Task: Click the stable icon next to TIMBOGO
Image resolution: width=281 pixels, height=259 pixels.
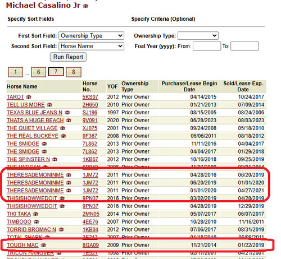Action: tap(37, 222)
